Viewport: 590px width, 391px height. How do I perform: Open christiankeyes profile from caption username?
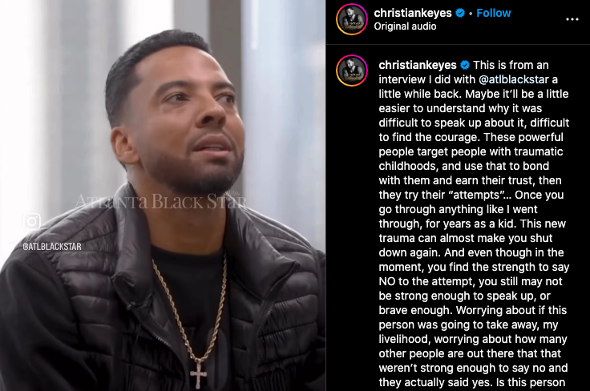(x=418, y=65)
